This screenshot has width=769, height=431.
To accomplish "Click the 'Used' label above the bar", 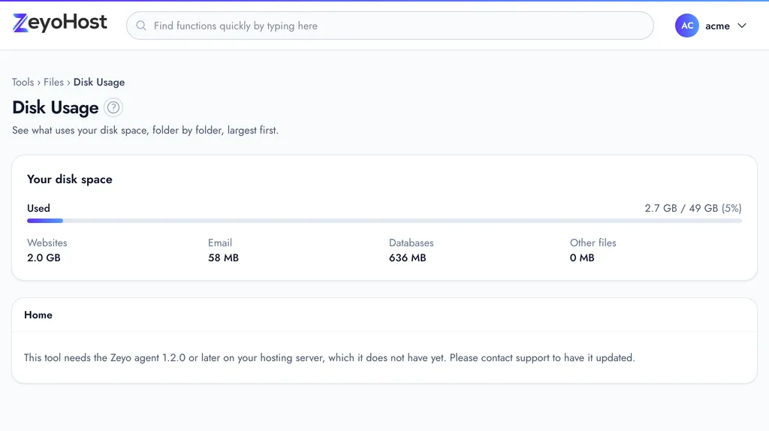I will coord(39,208).
